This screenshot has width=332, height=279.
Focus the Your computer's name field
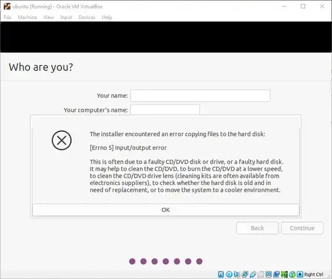pyautogui.click(x=165, y=109)
